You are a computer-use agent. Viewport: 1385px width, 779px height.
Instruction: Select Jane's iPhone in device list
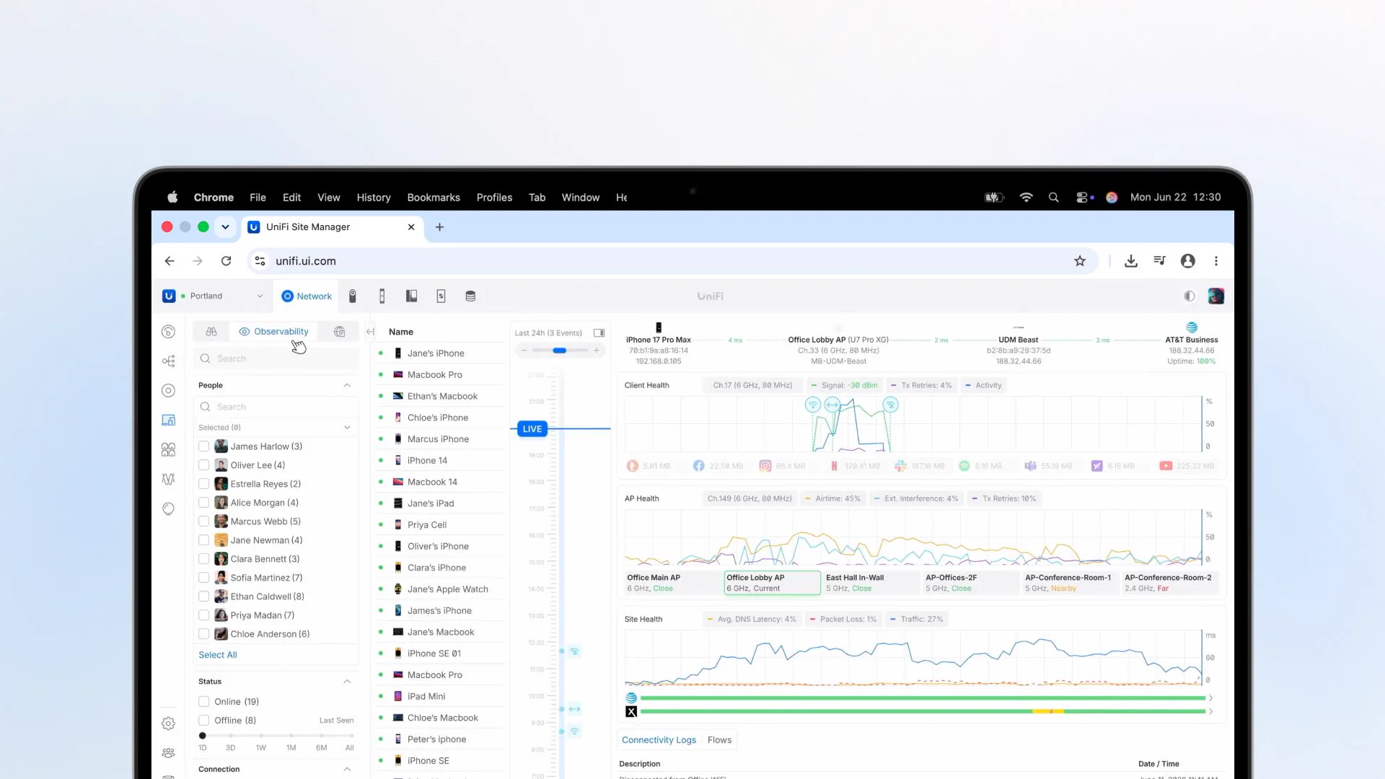tap(439, 353)
